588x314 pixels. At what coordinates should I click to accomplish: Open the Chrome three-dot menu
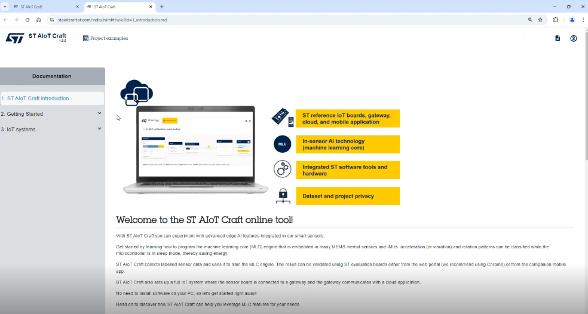click(x=583, y=20)
